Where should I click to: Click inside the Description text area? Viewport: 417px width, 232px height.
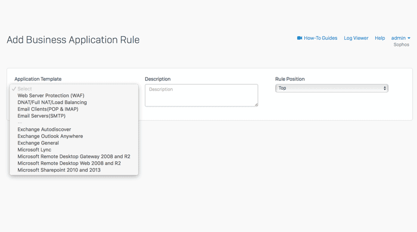coord(201,95)
